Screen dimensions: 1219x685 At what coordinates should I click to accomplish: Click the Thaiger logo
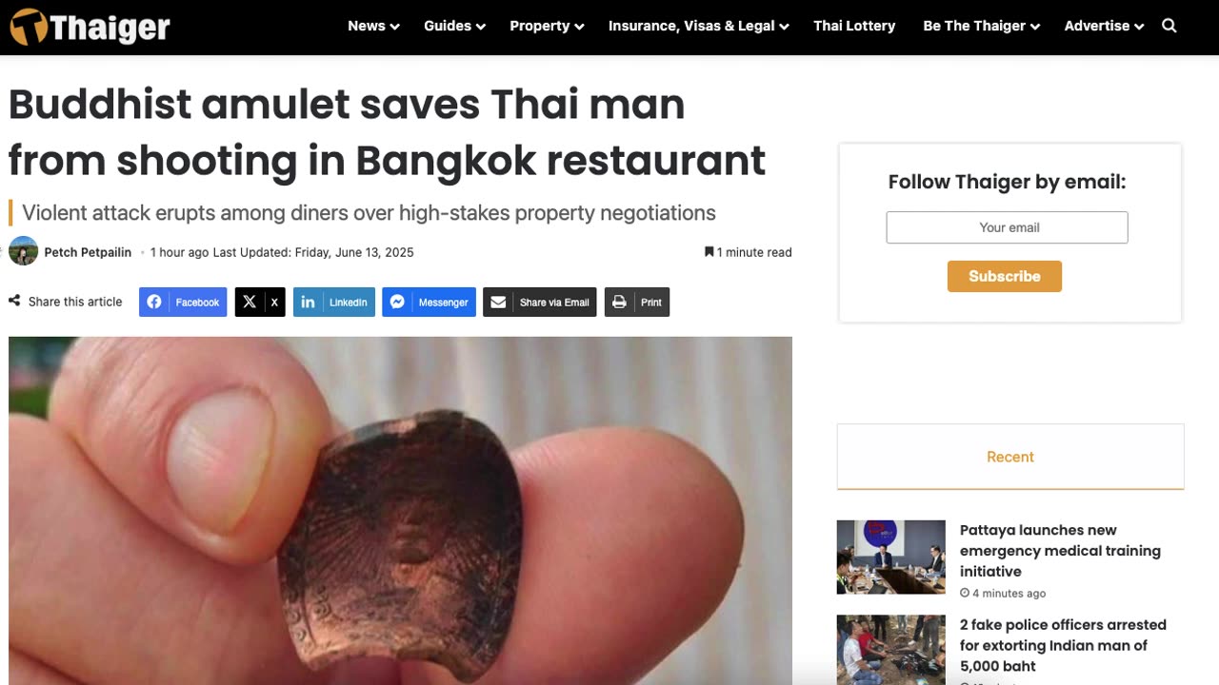tap(90, 28)
